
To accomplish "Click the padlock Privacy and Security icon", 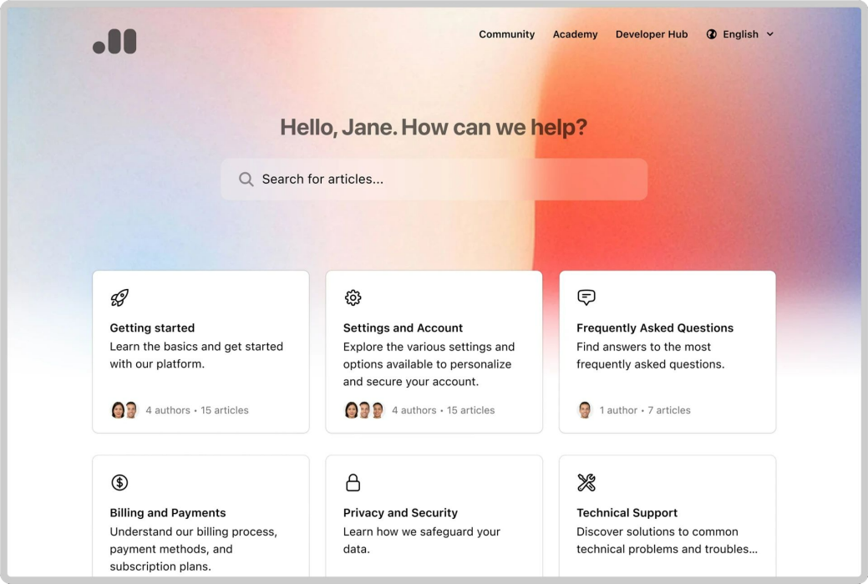I will click(353, 482).
